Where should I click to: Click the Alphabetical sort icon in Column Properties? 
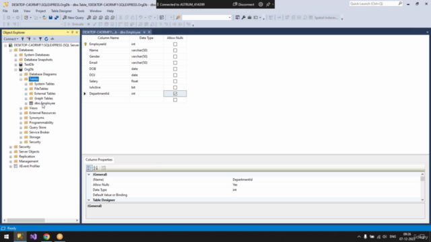[96, 167]
